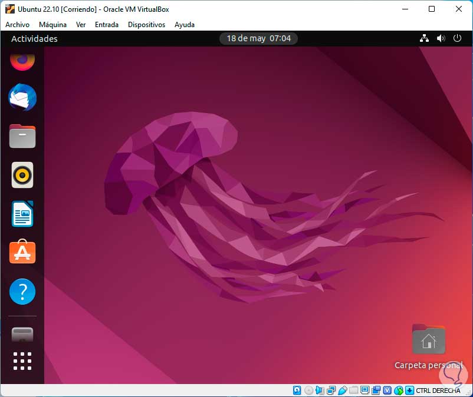Click the display monitor status icon

[x=364, y=391]
